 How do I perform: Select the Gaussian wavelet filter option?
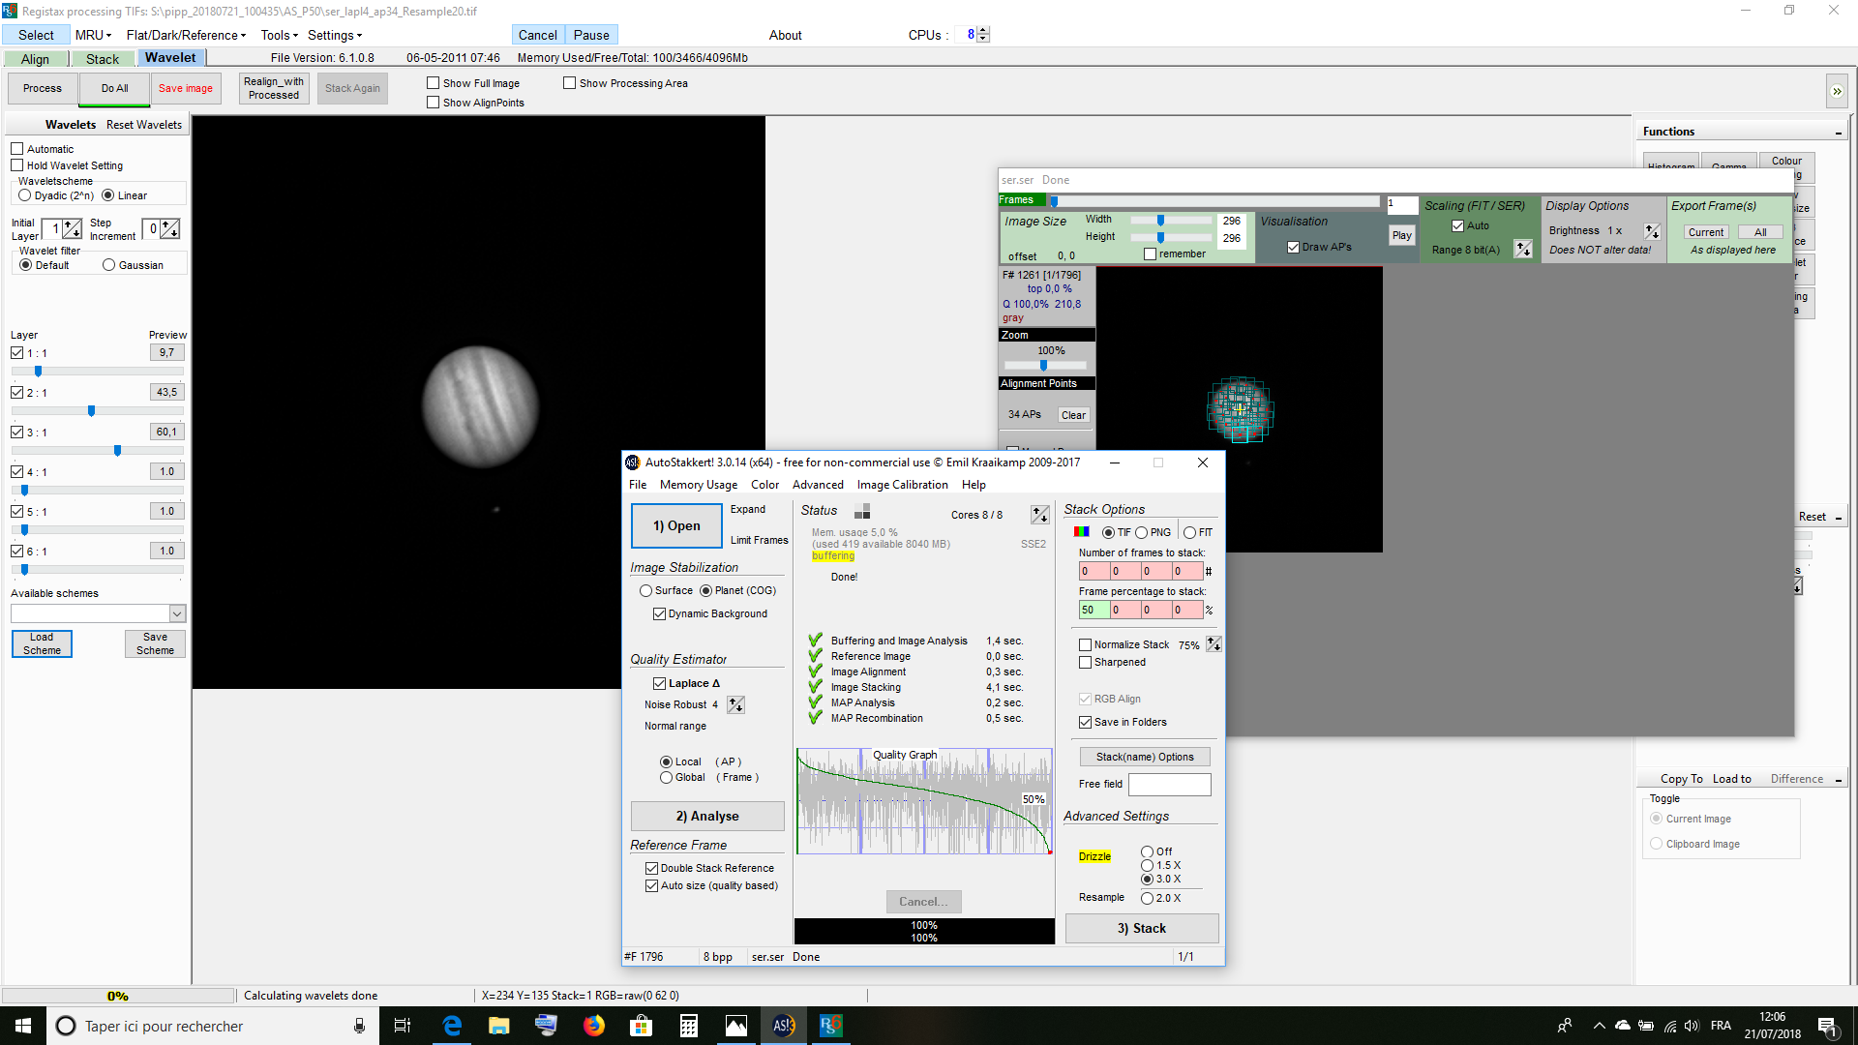109,265
